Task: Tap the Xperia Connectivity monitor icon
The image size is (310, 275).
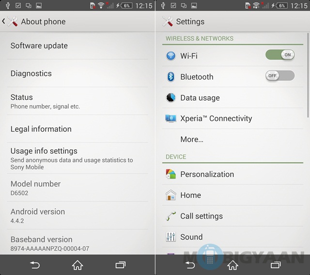Action: 170,118
